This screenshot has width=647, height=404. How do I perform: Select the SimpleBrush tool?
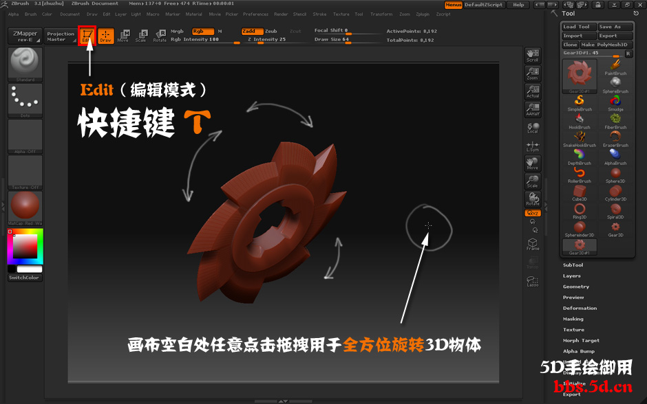580,103
